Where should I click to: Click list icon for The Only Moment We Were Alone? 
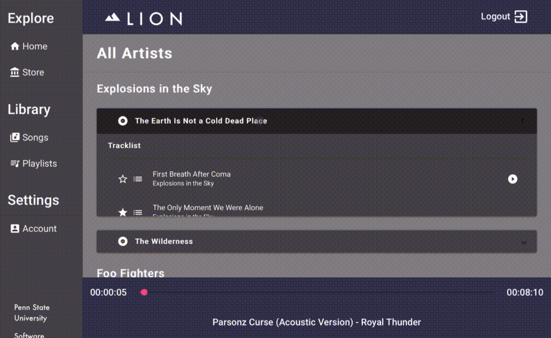coord(138,212)
